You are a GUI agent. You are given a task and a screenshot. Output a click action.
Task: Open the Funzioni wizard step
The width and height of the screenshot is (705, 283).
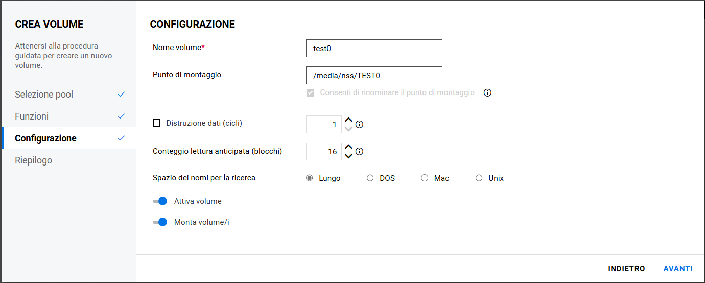32,116
